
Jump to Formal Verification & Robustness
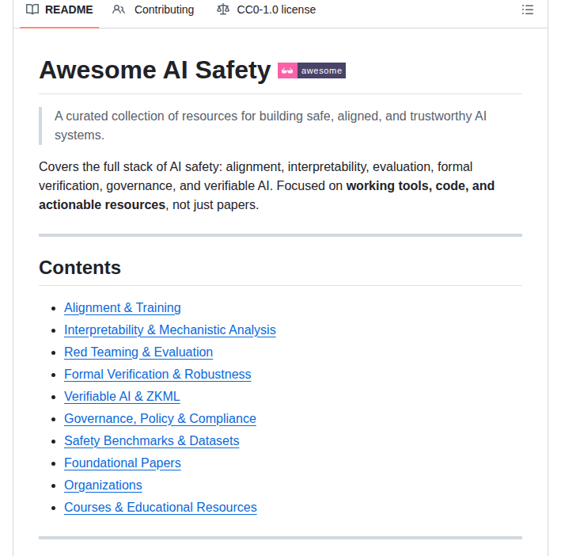tap(157, 374)
